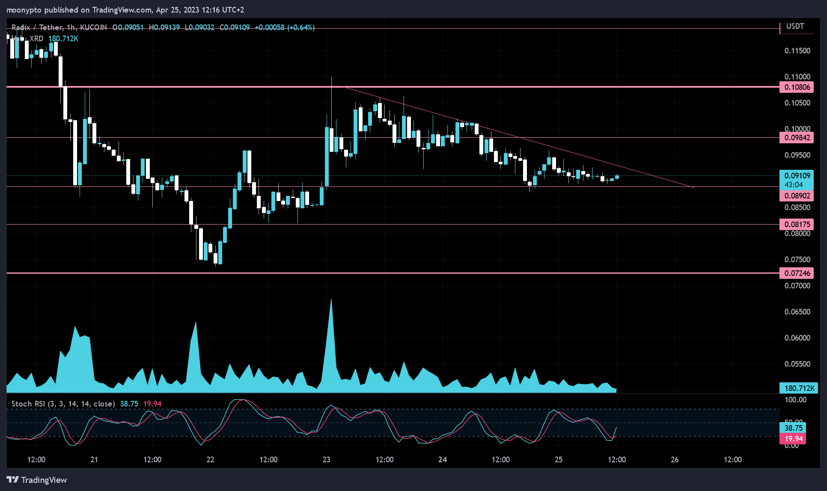Image resolution: width=827 pixels, height=491 pixels.
Task: Click the Stoch RSI legend value 38.75
Action: (x=129, y=404)
